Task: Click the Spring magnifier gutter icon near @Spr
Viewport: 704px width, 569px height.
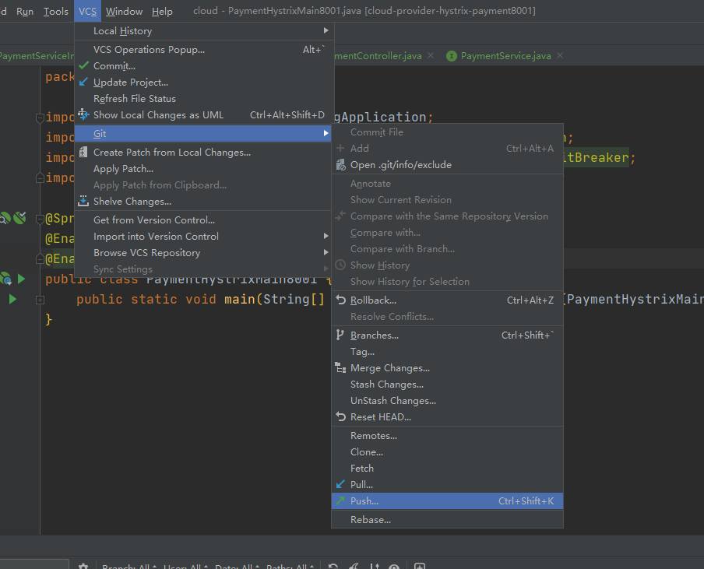Action: click(x=5, y=218)
